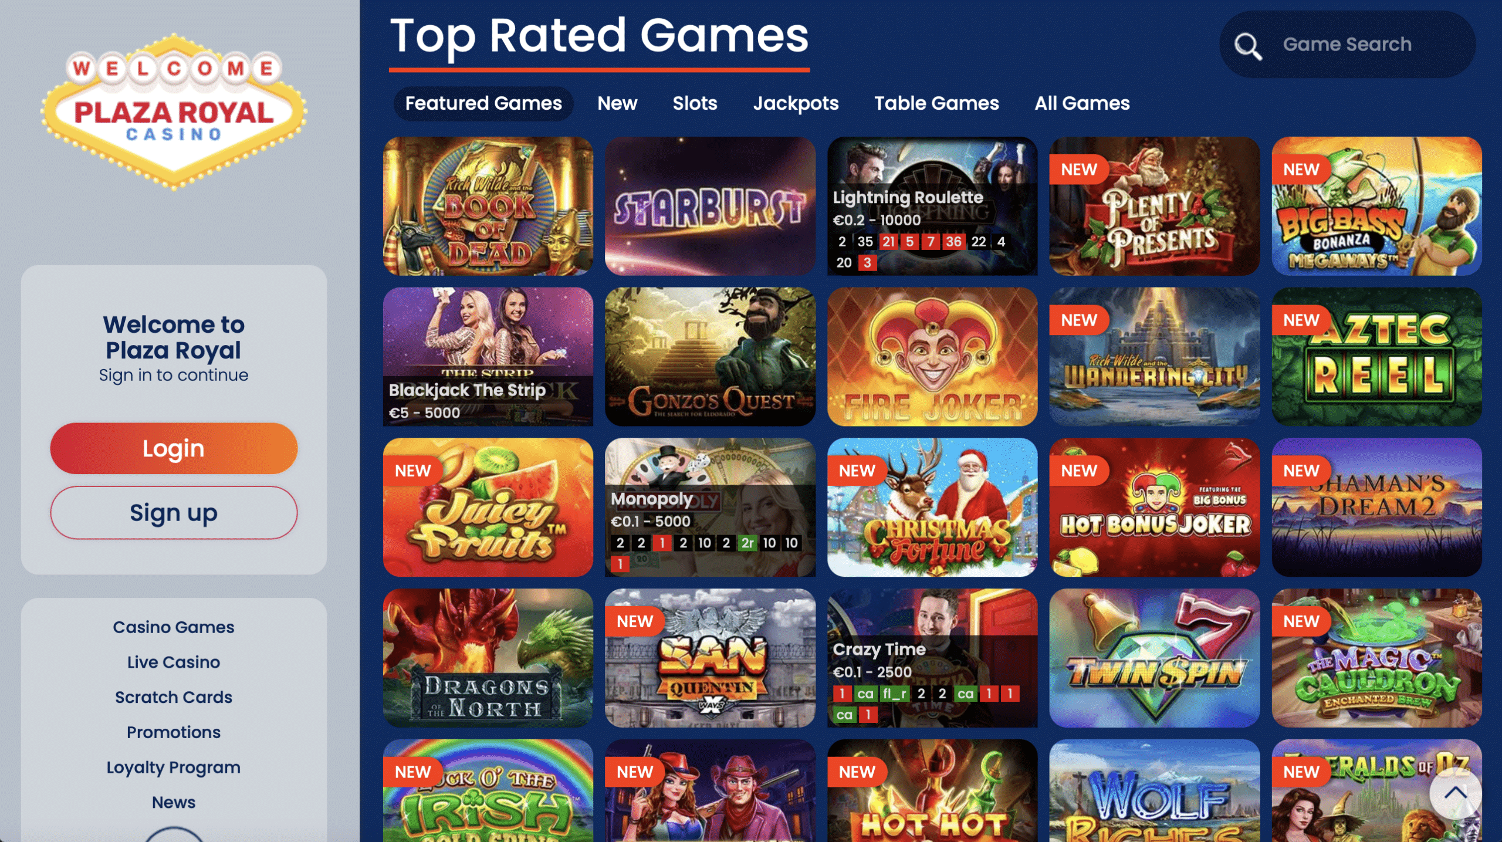Viewport: 1502px width, 842px height.
Task: Open the Plaza Royal Casino logo
Action: tap(174, 111)
